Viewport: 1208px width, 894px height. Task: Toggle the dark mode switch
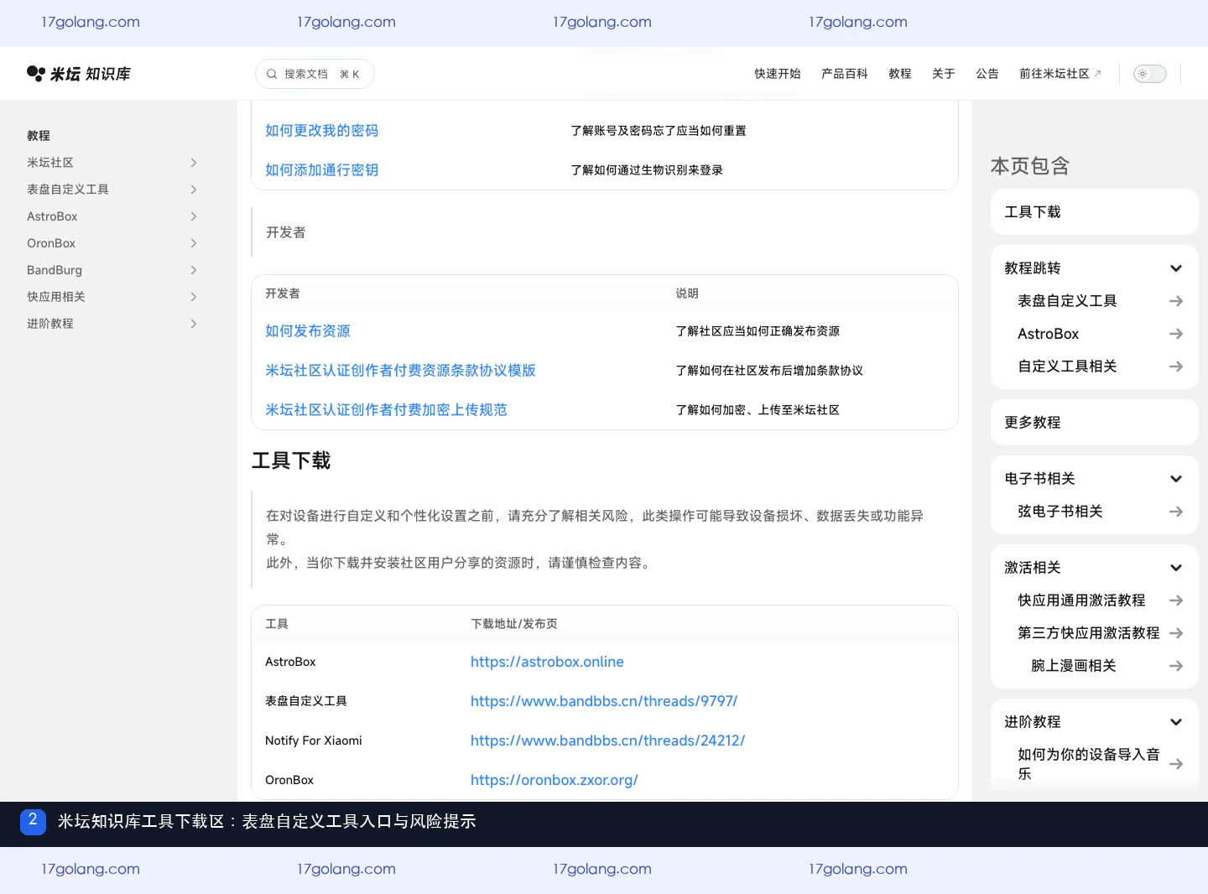1150,74
